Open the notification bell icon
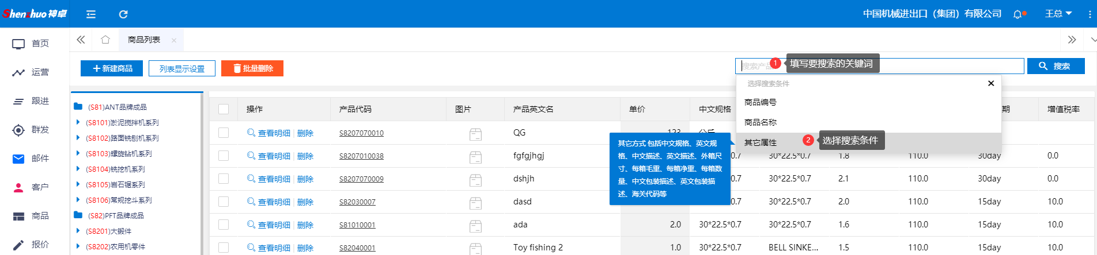The image size is (1097, 255). tap(1017, 14)
